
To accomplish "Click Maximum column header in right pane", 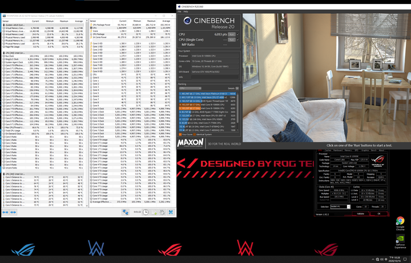I will coord(151,21).
